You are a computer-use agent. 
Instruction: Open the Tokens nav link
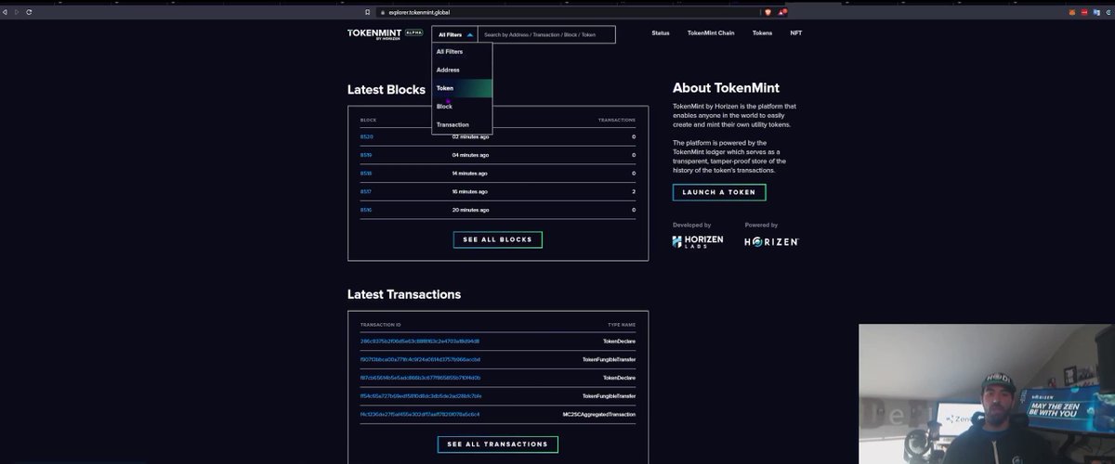pyautogui.click(x=762, y=32)
